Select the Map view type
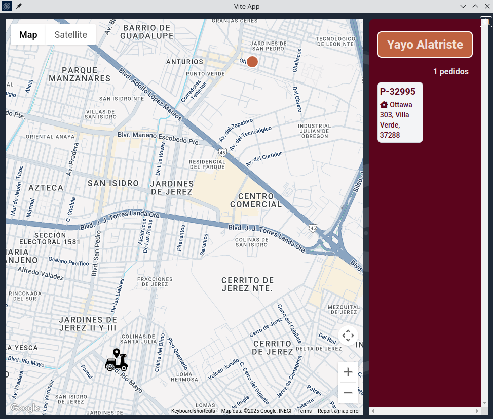493x419 pixels. [28, 35]
